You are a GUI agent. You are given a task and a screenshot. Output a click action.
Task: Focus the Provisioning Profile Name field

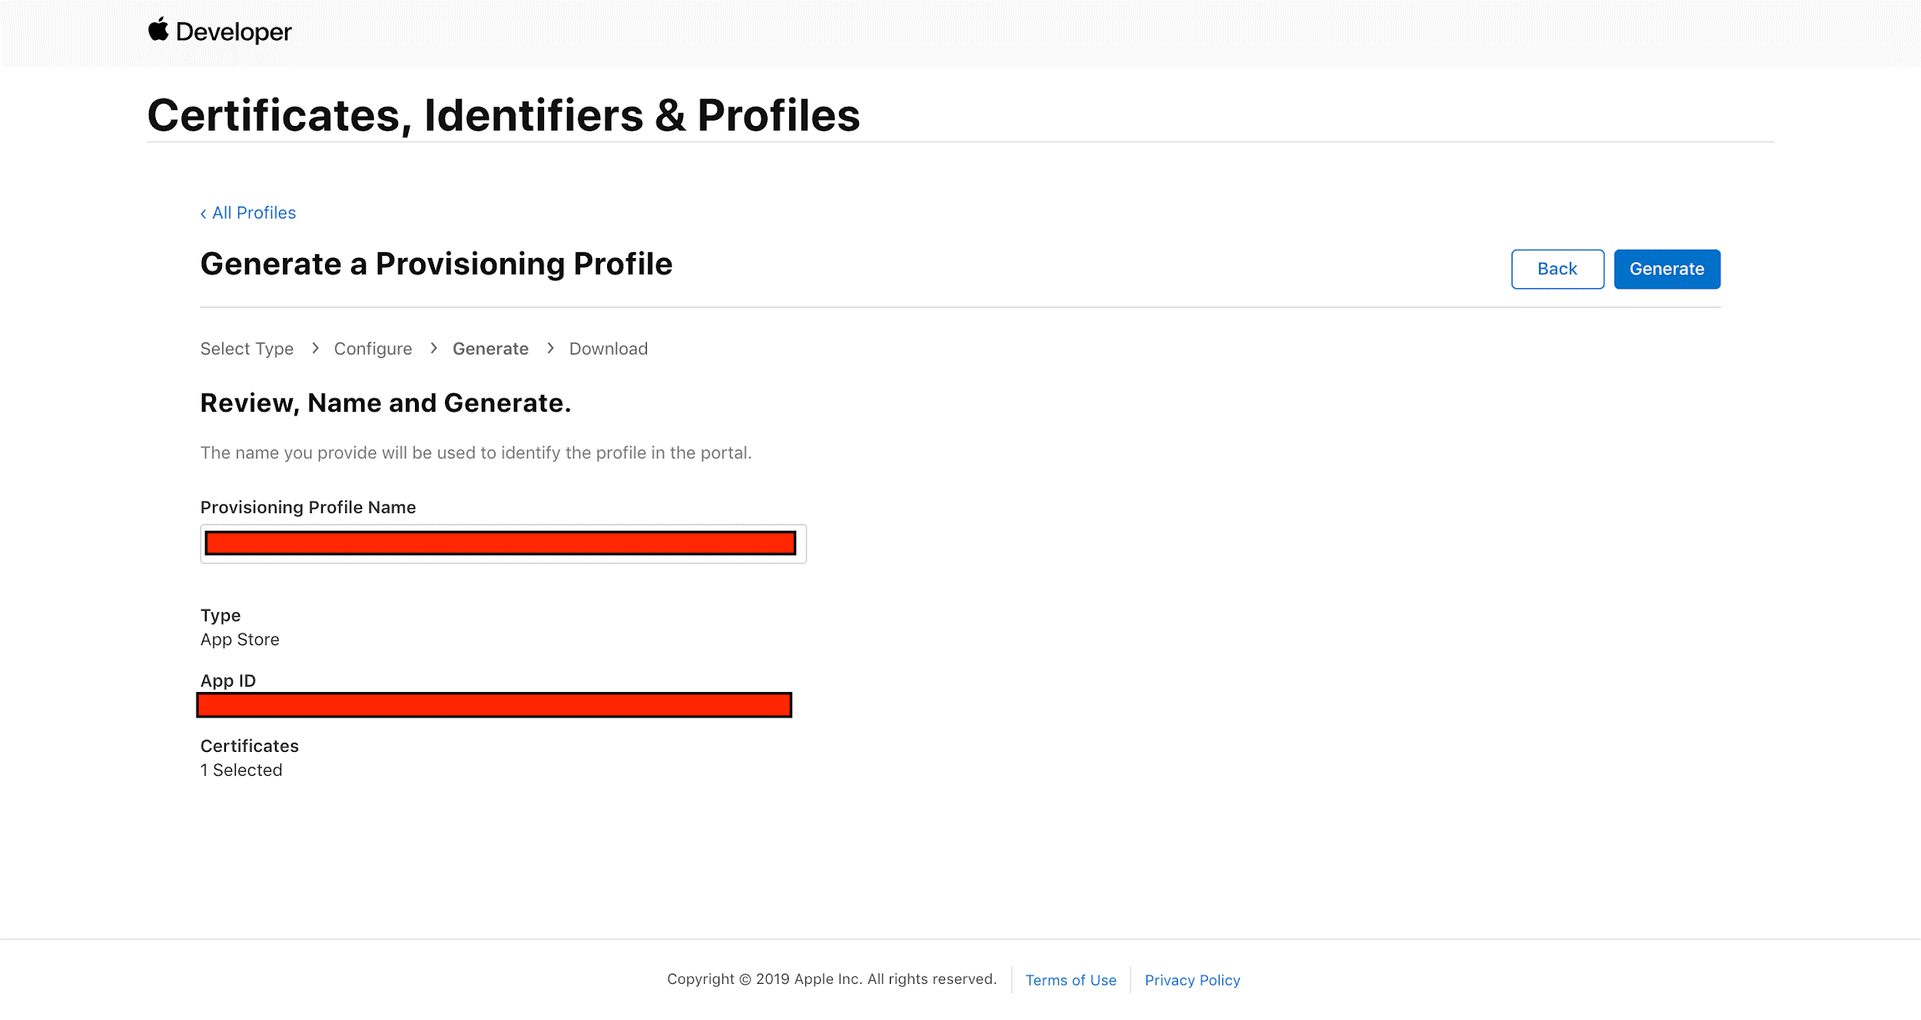(x=503, y=544)
